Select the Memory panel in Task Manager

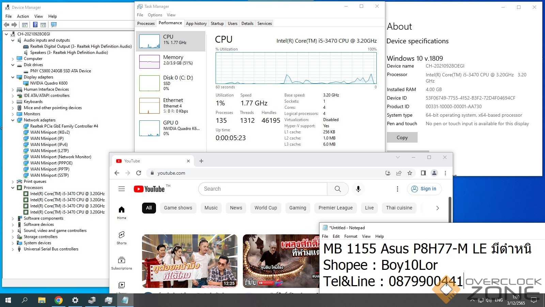171,60
